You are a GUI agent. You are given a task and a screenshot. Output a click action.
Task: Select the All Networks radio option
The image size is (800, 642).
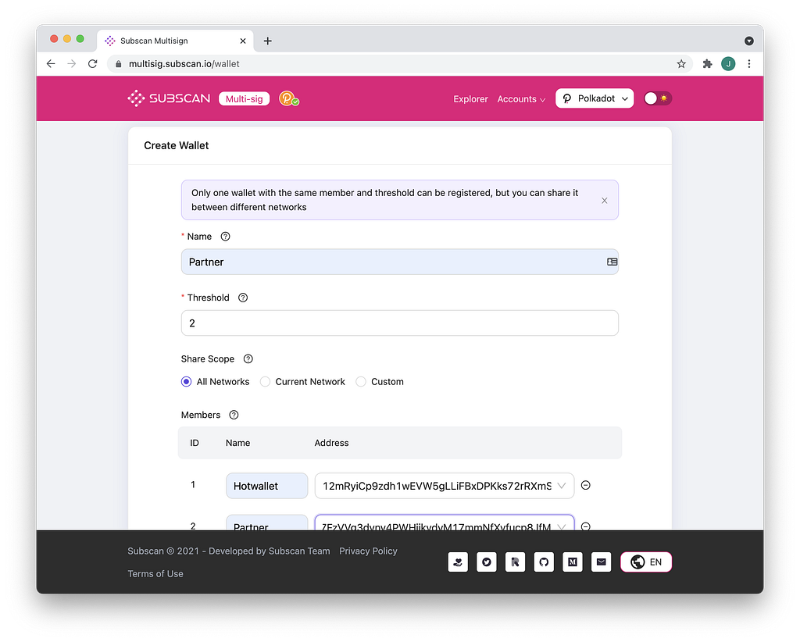pos(186,382)
